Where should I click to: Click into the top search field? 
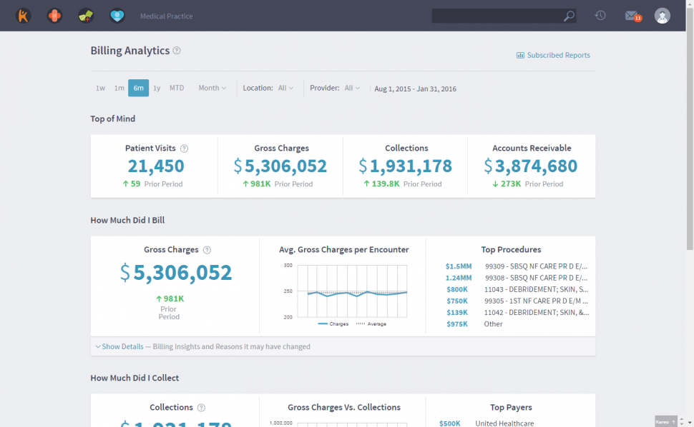click(497, 16)
